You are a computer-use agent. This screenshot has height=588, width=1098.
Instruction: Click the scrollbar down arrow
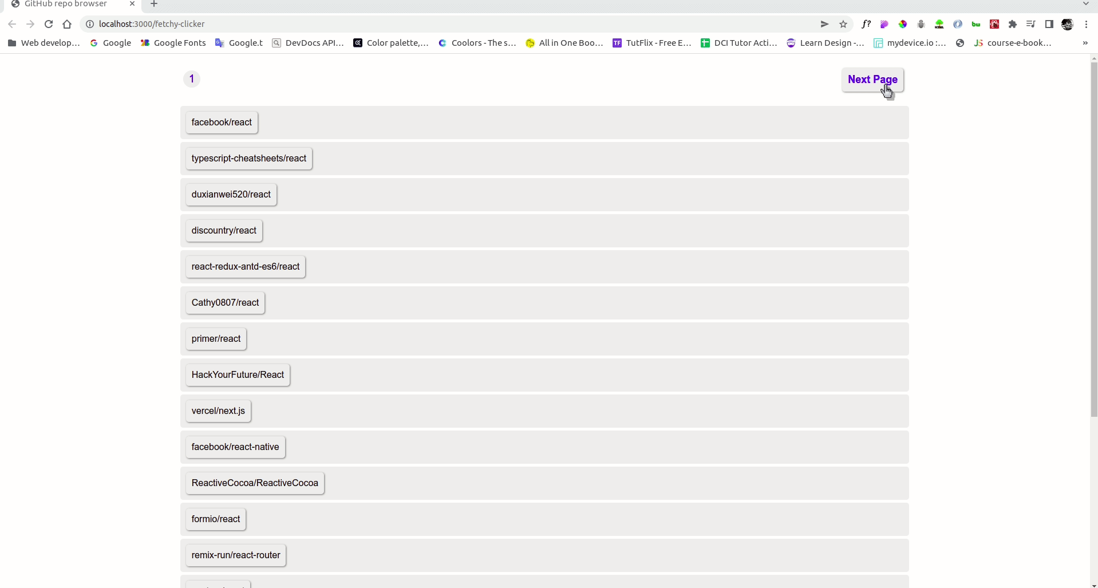[x=1094, y=585]
